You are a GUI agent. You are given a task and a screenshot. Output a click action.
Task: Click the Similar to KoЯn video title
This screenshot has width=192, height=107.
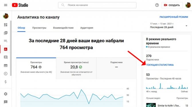pyautogui.click(x=169, y=106)
